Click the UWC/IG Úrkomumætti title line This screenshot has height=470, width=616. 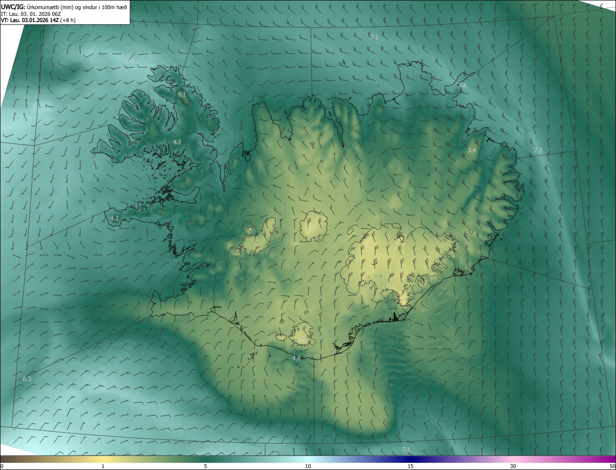[64, 7]
